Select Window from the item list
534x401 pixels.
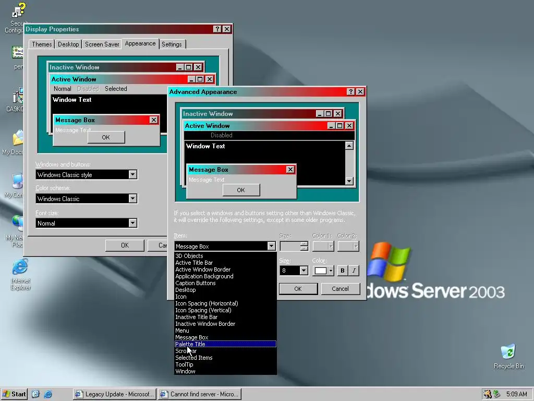(x=225, y=371)
